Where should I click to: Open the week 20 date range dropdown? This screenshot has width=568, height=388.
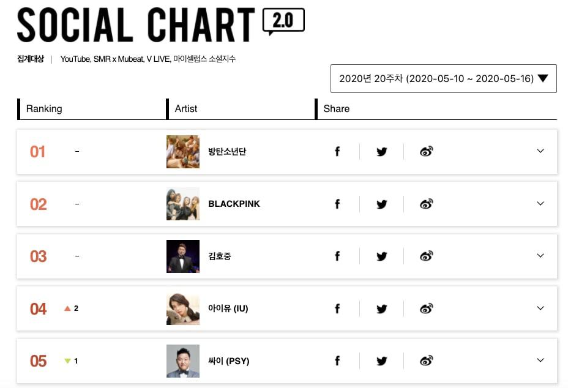coord(443,78)
